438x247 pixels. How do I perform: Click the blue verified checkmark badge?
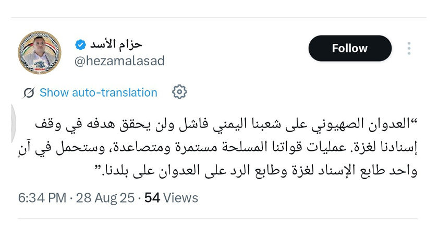[x=80, y=45]
